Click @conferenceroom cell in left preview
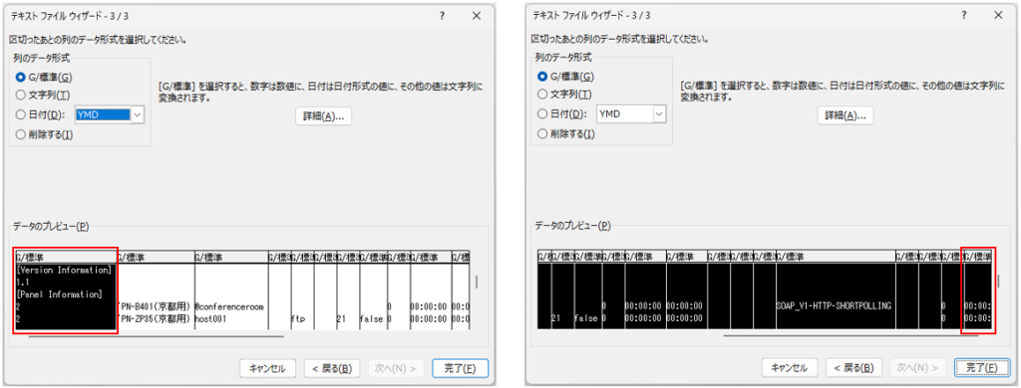 point(228,306)
